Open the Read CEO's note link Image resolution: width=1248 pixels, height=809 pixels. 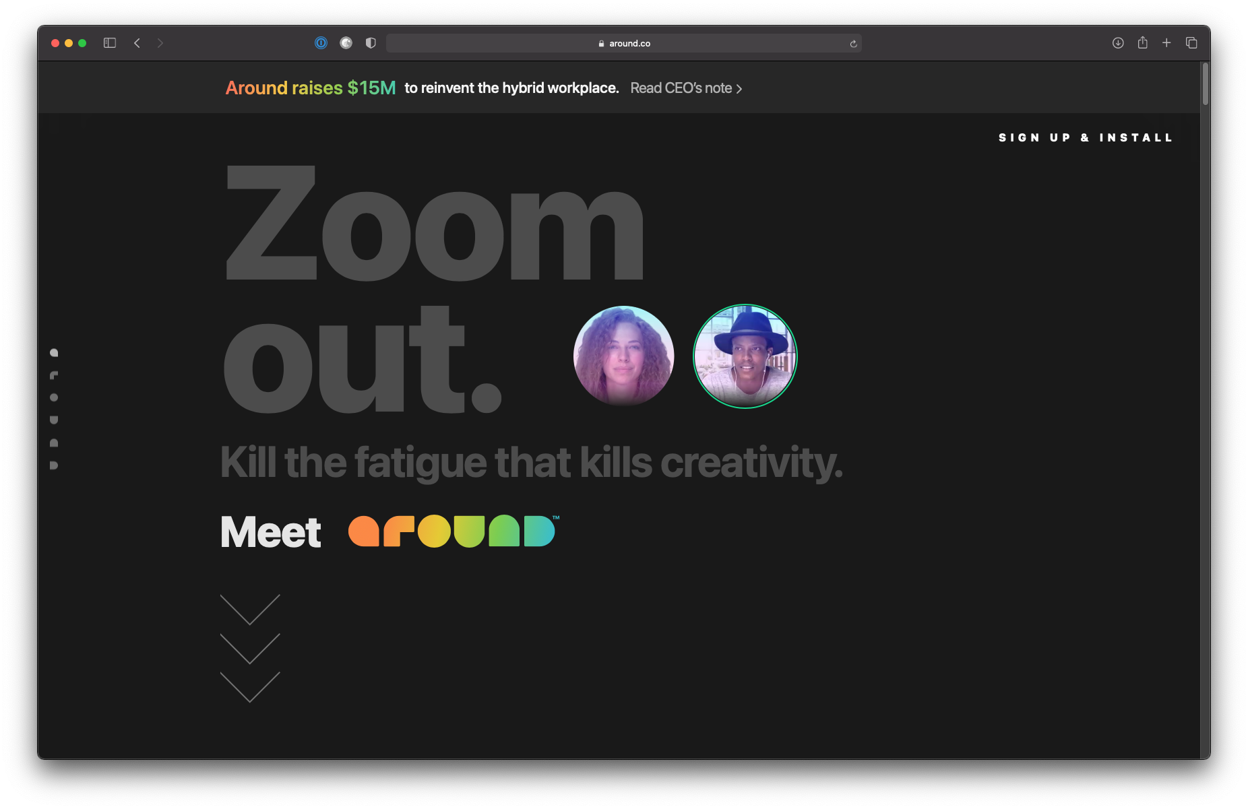(x=686, y=88)
